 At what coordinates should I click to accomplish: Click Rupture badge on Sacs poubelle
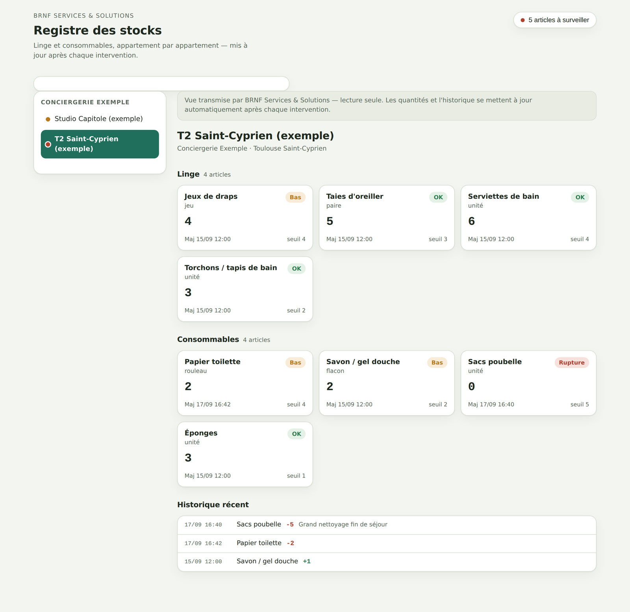(572, 362)
